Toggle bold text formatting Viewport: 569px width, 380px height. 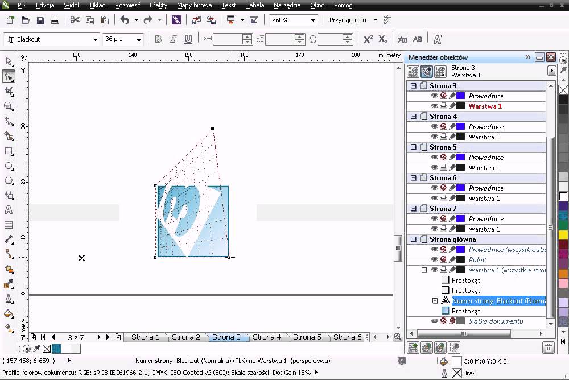click(x=158, y=39)
